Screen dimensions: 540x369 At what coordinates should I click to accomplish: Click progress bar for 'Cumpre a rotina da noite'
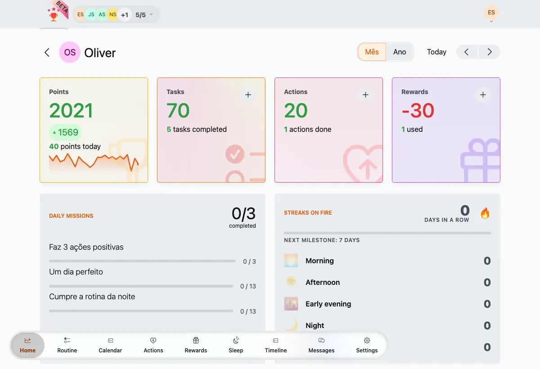(x=141, y=311)
